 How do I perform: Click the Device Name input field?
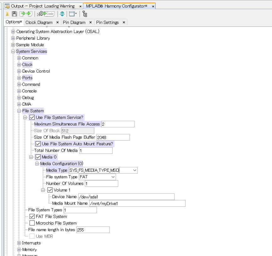coord(126,197)
